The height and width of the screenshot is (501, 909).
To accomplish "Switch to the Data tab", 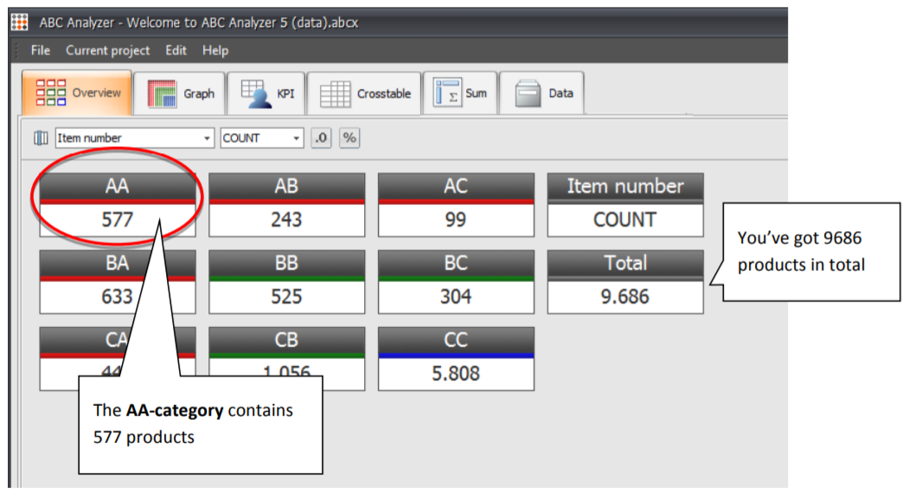I will [541, 93].
